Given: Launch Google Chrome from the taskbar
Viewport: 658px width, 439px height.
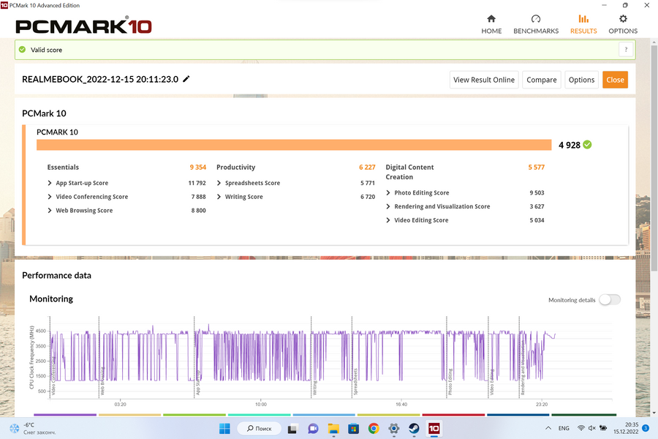Looking at the screenshot, I should point(374,428).
